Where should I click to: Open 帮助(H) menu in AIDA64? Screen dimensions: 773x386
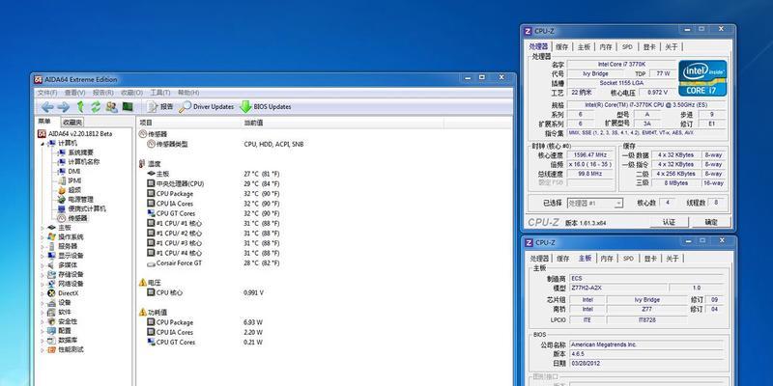point(188,93)
